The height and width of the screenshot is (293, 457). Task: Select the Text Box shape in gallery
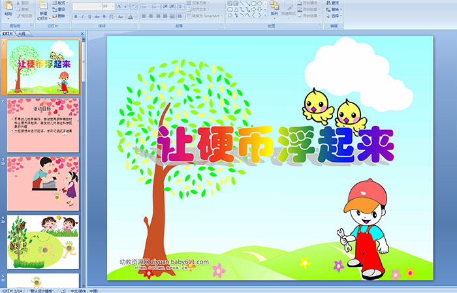coord(230,3)
